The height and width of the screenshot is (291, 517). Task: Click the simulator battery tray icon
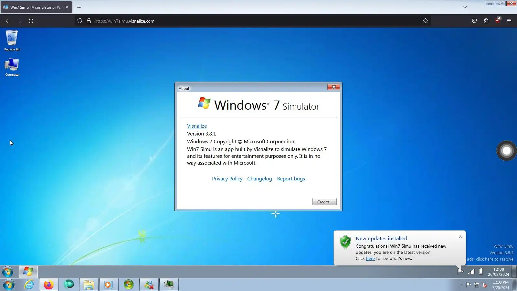(481, 272)
